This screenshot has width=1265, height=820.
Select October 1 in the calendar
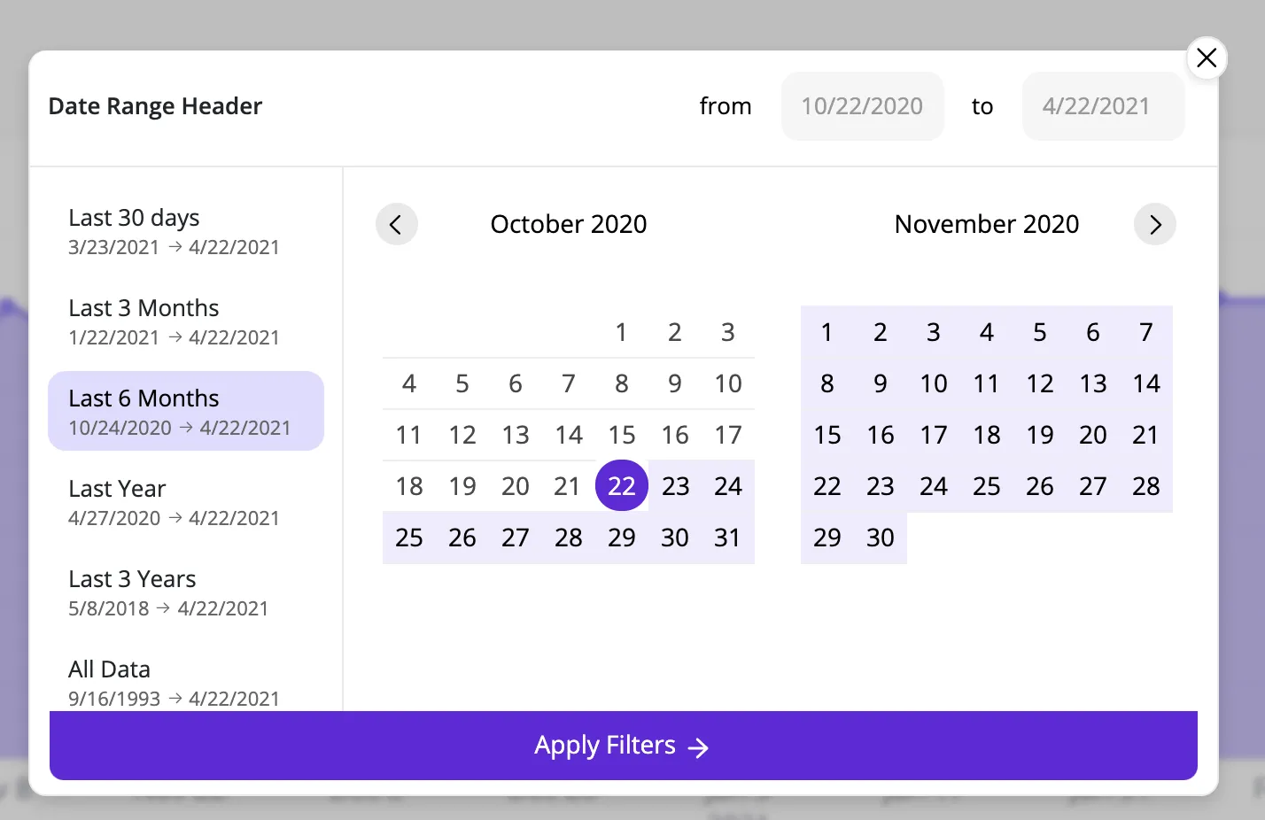[x=622, y=332]
